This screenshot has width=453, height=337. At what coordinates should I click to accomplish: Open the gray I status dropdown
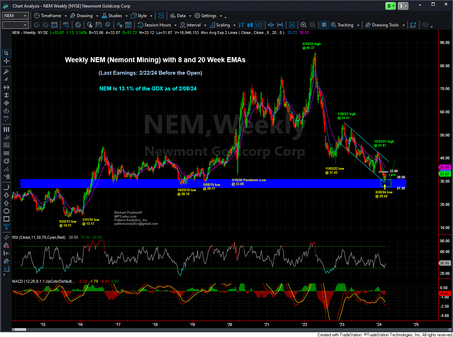[403, 6]
